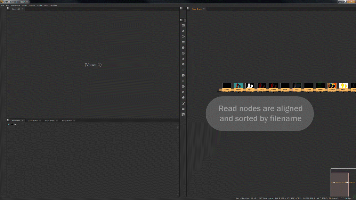This screenshot has height=200, width=356.
Task: Switch to the Dope Sheet tab
Action: [x=50, y=120]
